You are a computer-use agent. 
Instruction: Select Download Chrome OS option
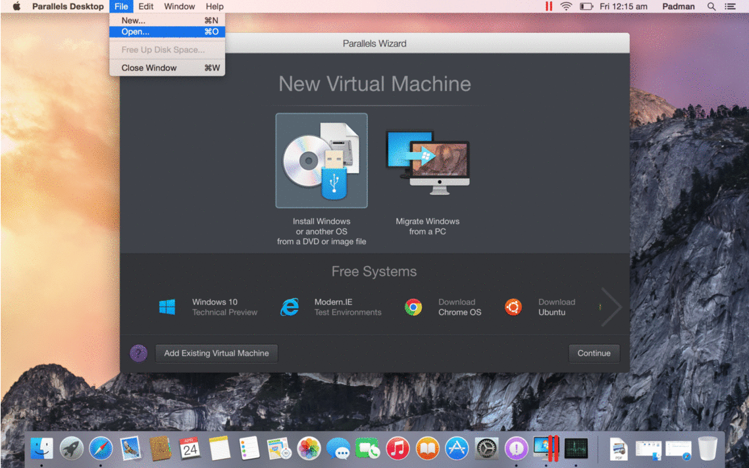coord(443,307)
